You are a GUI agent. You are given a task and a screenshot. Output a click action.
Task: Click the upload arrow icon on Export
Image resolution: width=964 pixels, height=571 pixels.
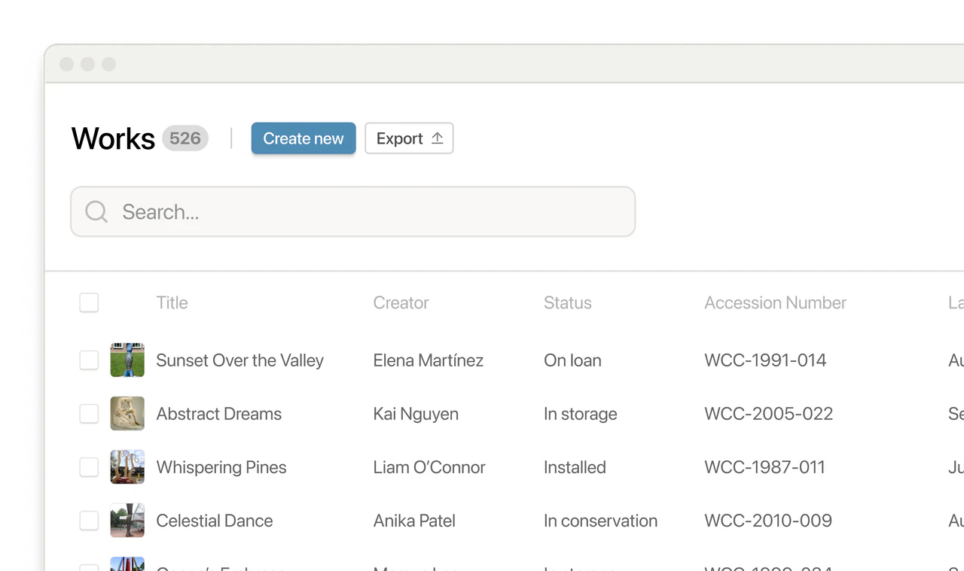[x=437, y=138]
